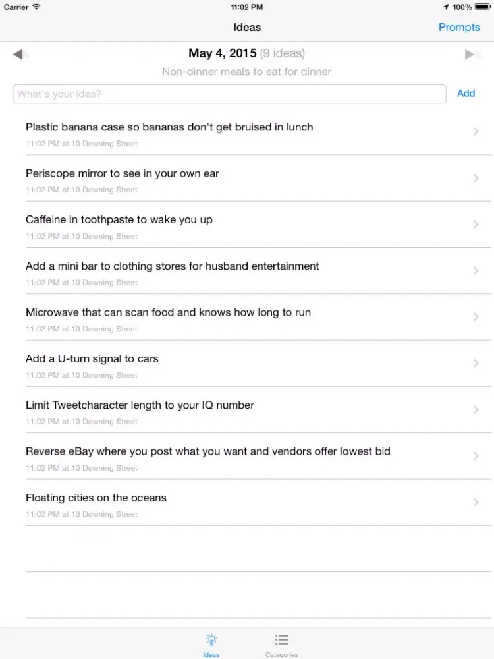
Task: Go to previous day with left arrow
Action: [x=18, y=54]
